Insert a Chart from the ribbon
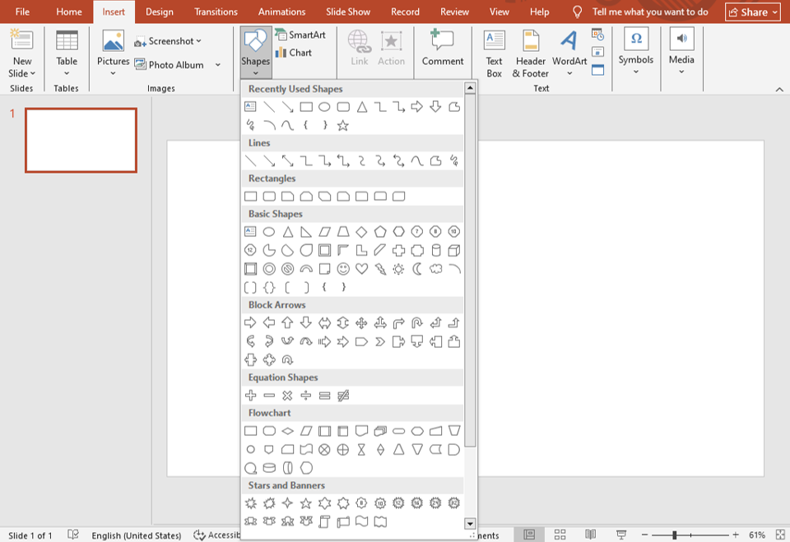Viewport: 790px width, 542px height. point(293,53)
